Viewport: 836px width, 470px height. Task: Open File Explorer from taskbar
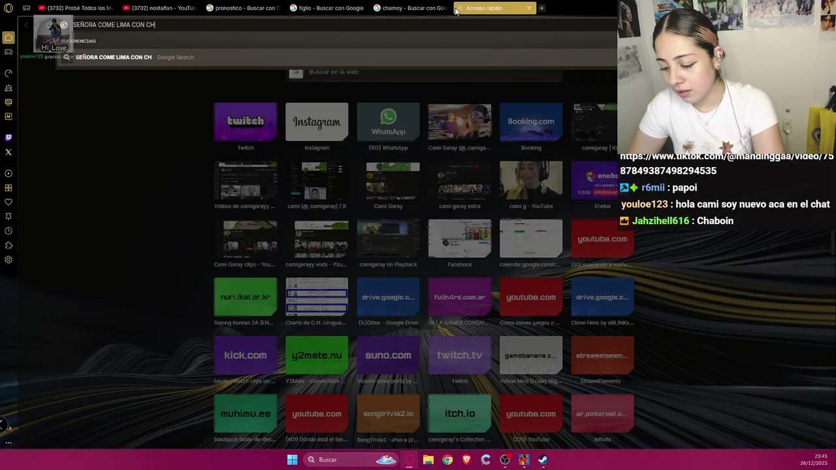click(x=428, y=460)
